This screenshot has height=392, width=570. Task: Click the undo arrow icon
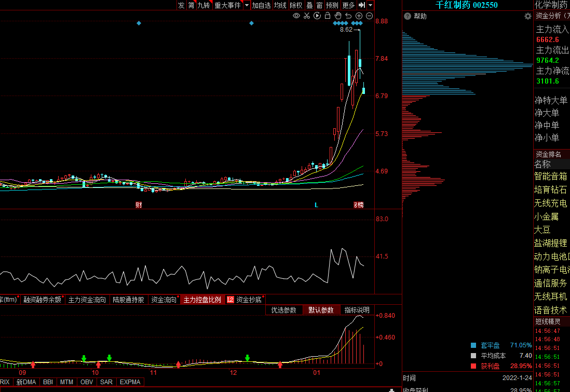tap(348, 16)
